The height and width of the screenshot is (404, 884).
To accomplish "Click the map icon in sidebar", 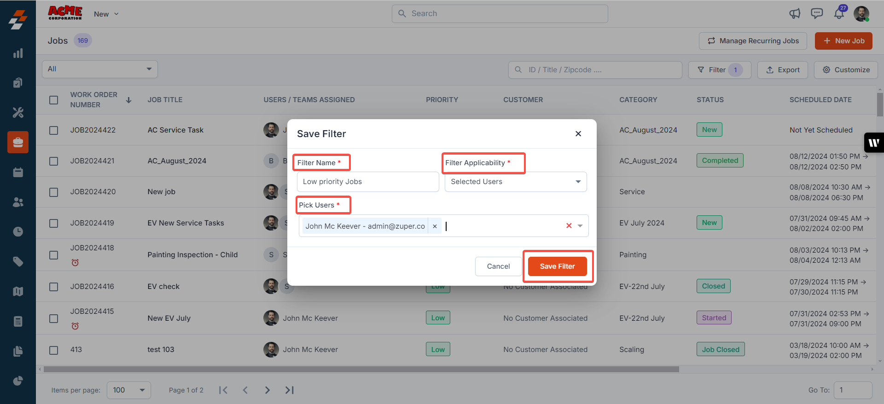I will 18,292.
